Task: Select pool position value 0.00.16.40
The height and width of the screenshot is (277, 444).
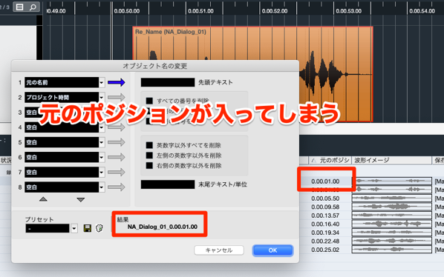Action: click(325, 224)
